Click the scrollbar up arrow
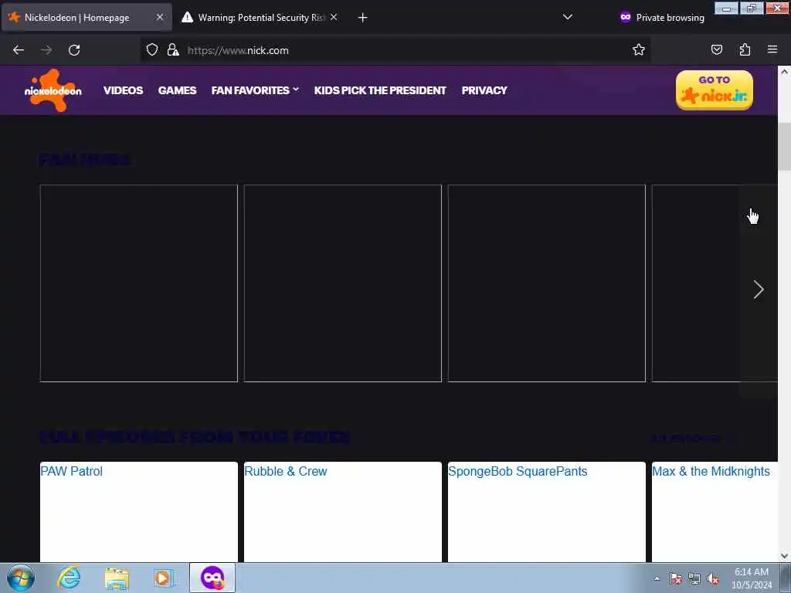The height and width of the screenshot is (593, 791). (784, 72)
